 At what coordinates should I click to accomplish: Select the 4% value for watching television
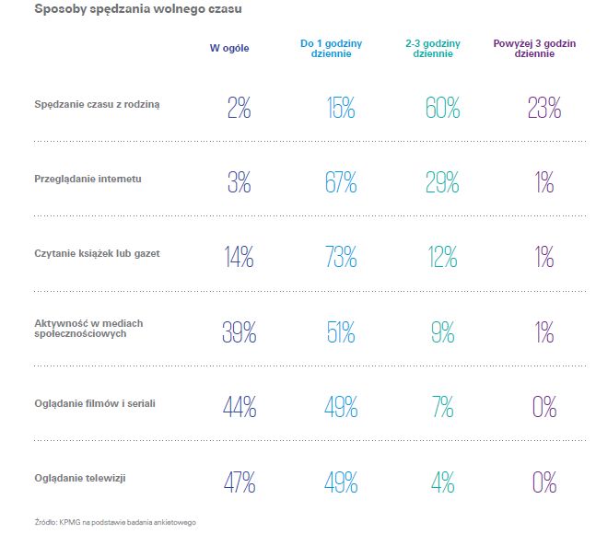(x=443, y=482)
